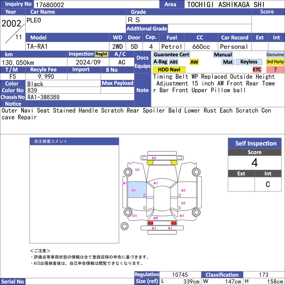Click the left red tail light
Image resolution: width=285 pixels, height=285 pixels.
(x=150, y=223)
